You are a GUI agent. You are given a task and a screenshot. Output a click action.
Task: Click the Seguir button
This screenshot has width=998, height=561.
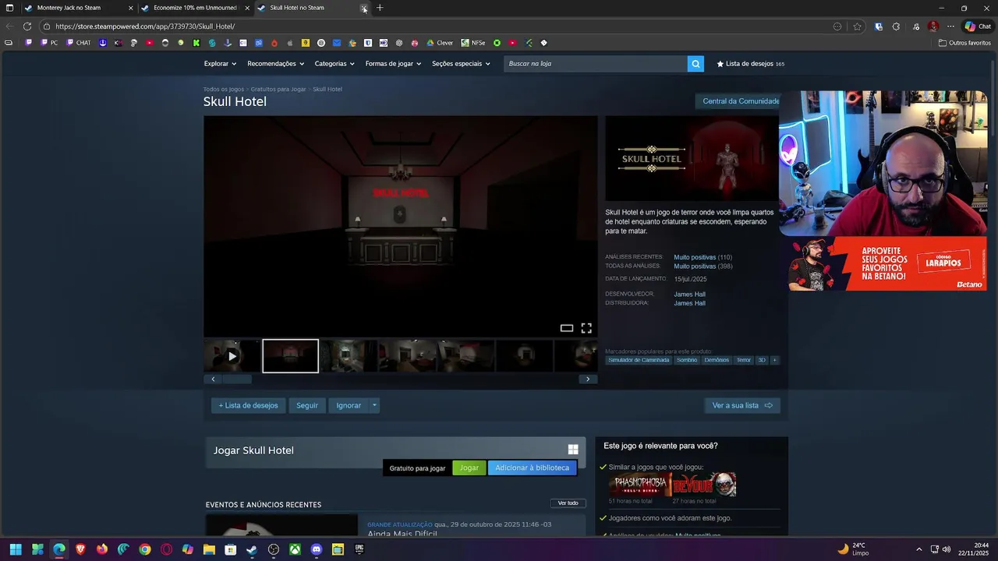click(x=307, y=405)
